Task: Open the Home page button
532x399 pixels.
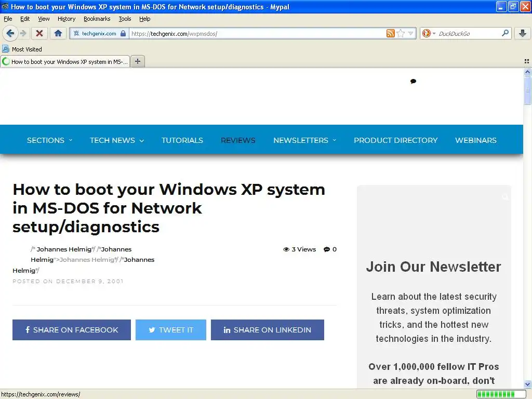Action: tap(58, 33)
